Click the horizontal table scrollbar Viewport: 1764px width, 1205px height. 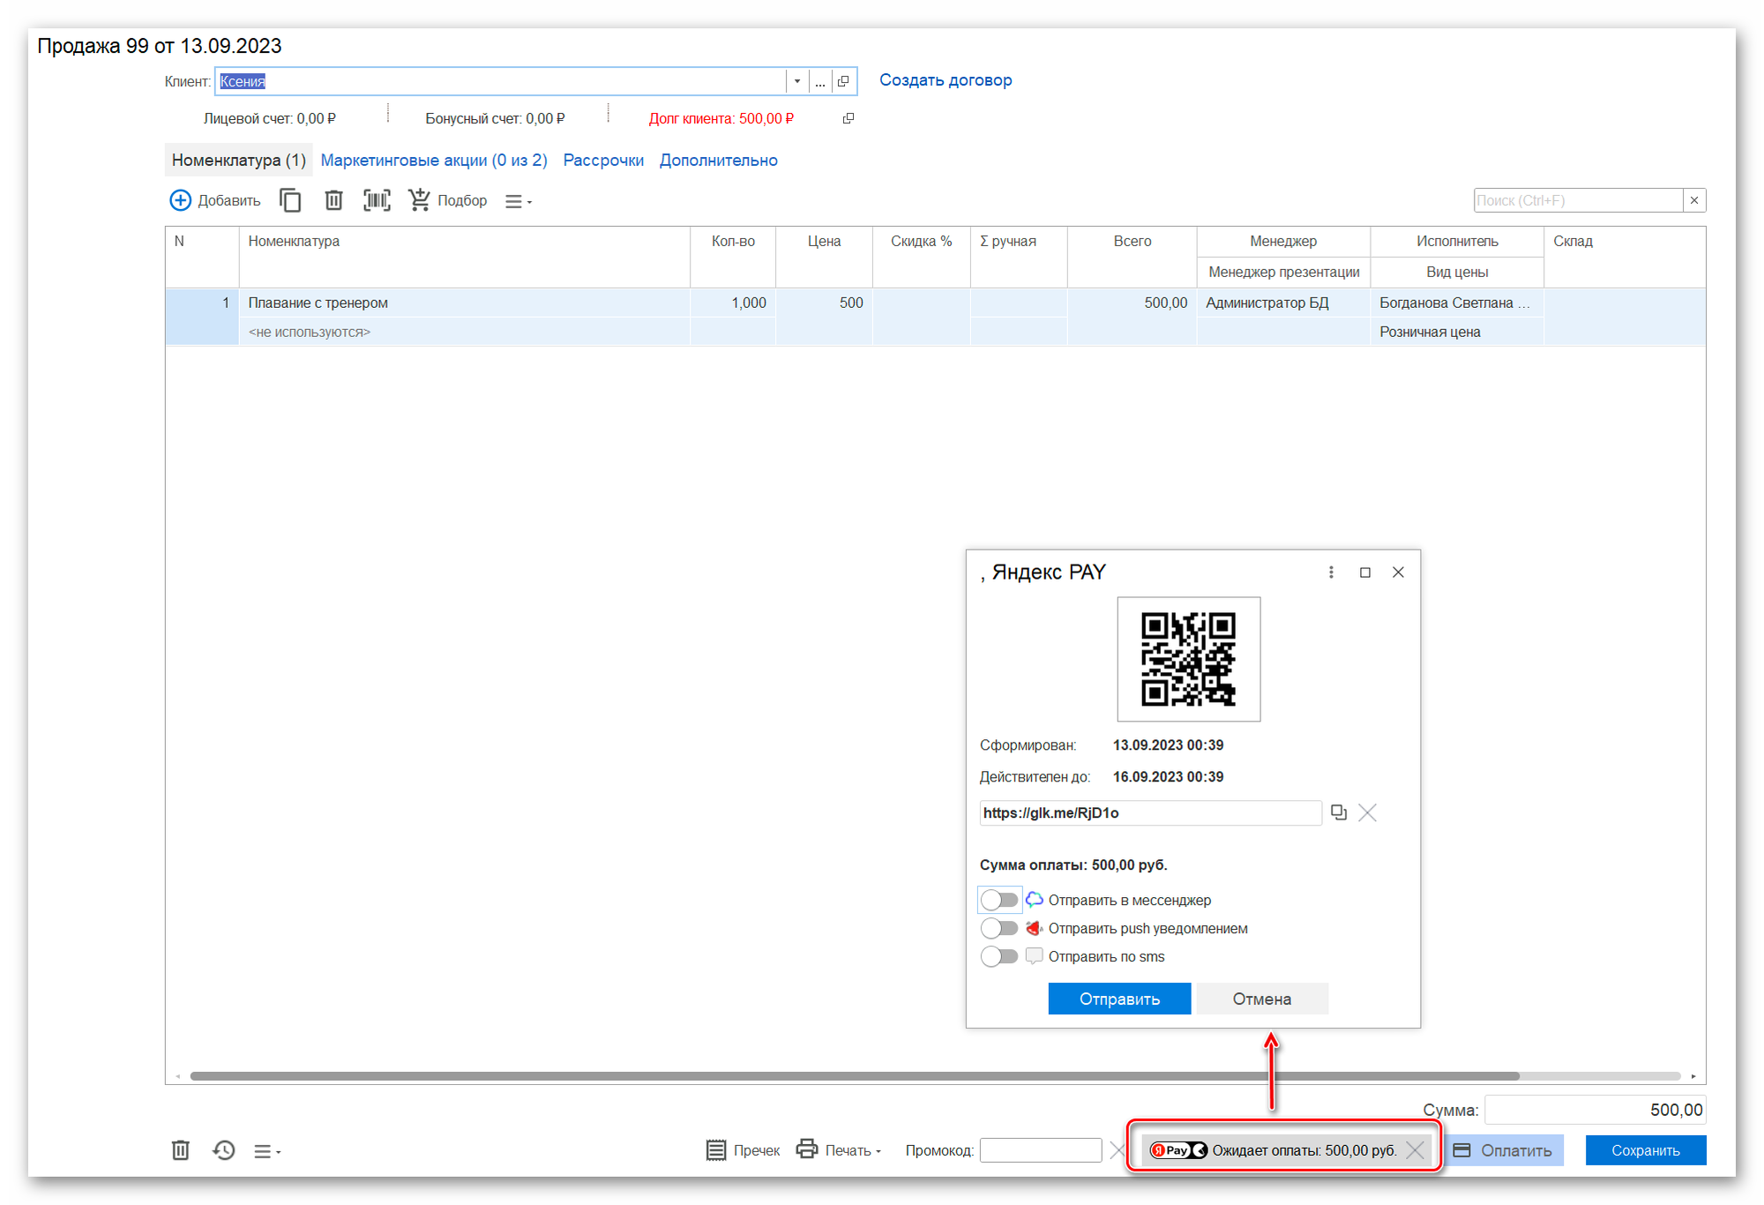pos(855,1076)
